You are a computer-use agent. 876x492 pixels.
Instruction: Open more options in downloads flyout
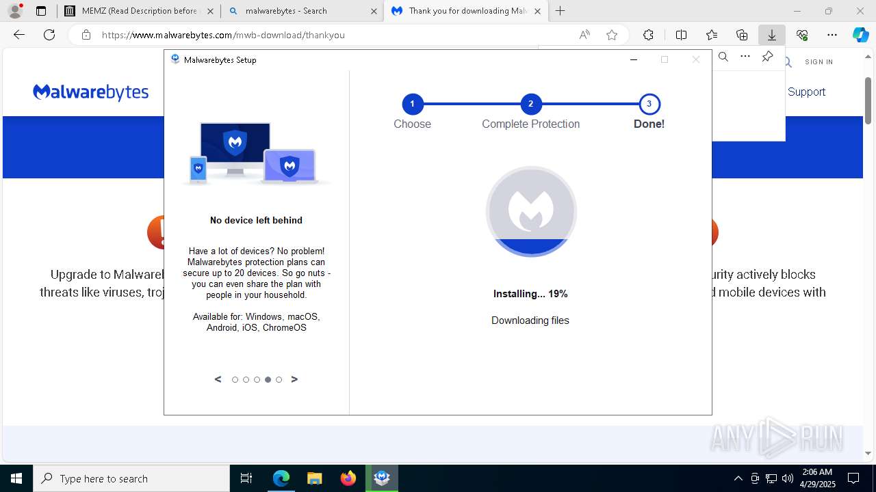point(745,57)
